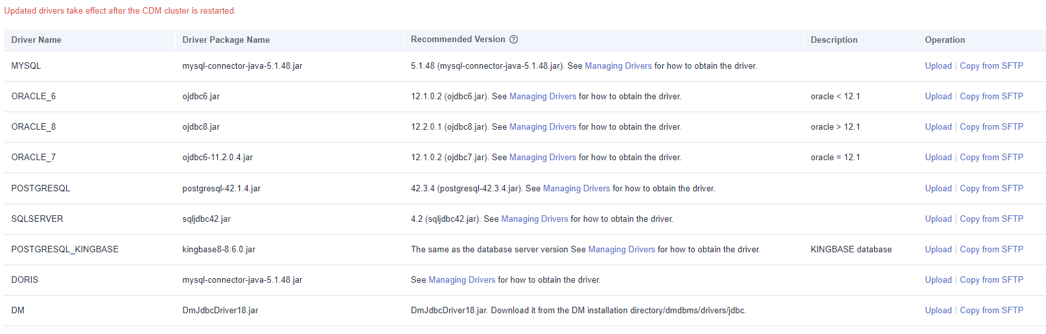The width and height of the screenshot is (1046, 334).
Task: Upload driver for MYSQL row
Action: pyautogui.click(x=938, y=66)
